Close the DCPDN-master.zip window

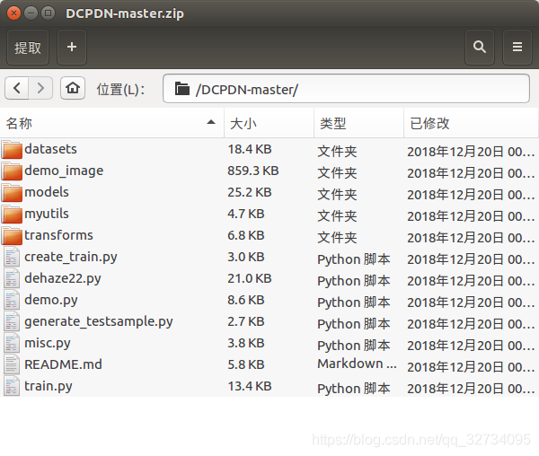[13, 13]
